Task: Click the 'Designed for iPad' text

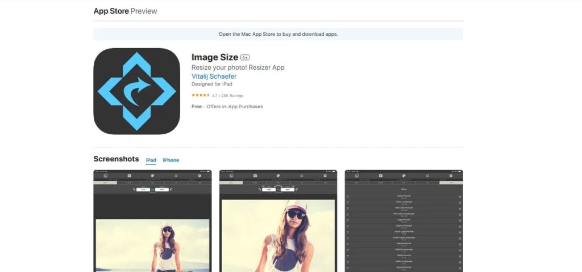Action: point(212,84)
